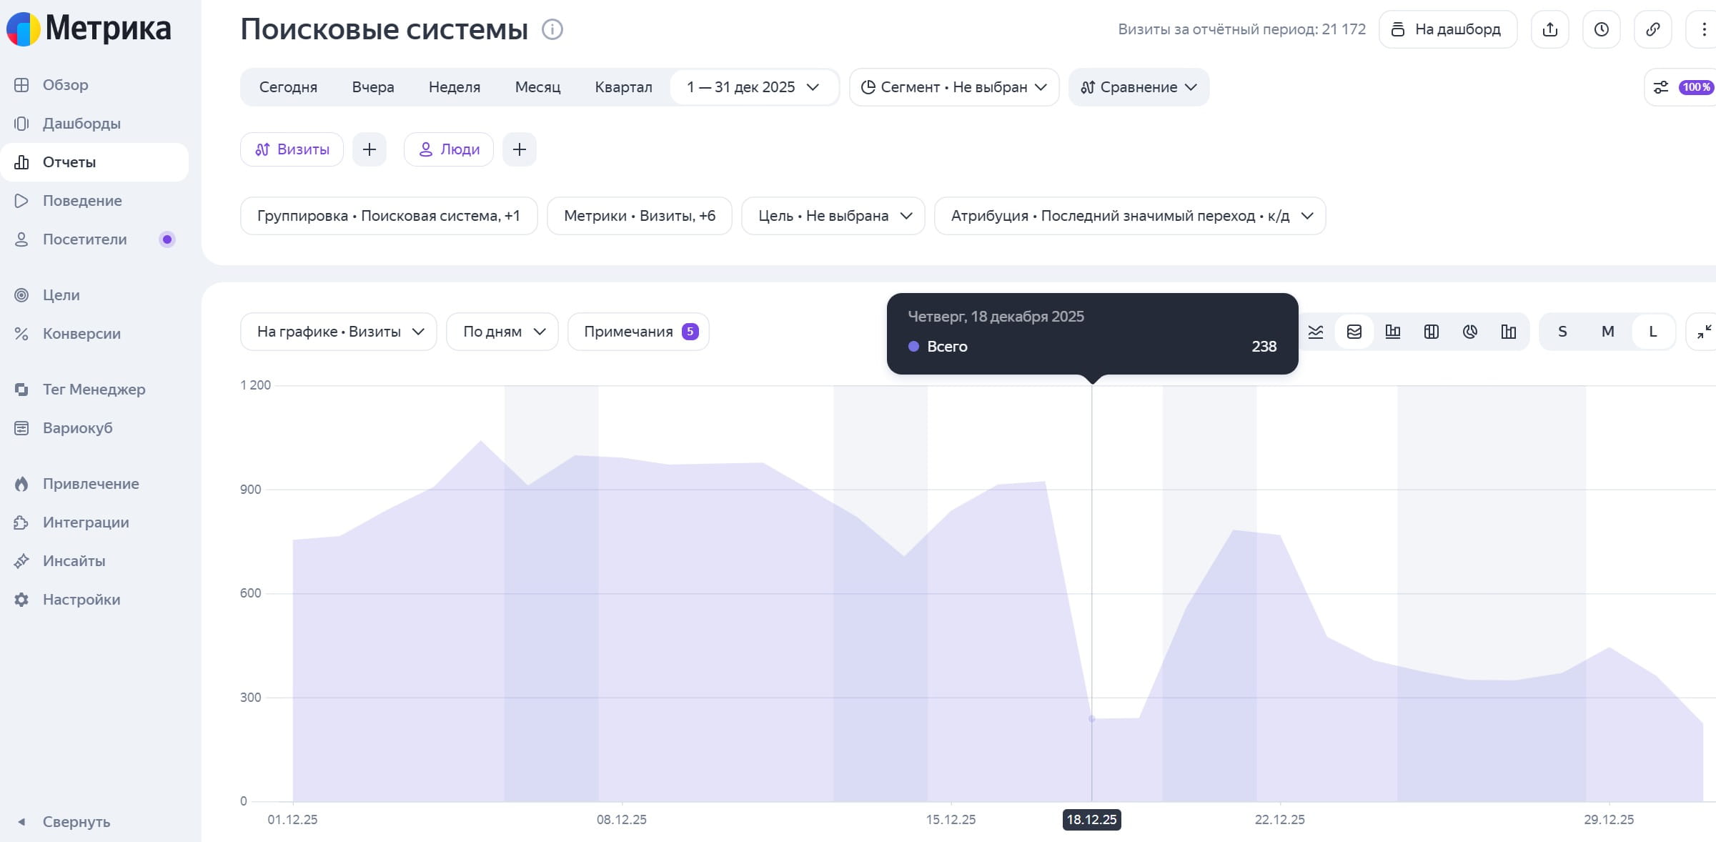Select the Сегодня period
Image resolution: width=1716 pixels, height=842 pixels.
point(288,87)
